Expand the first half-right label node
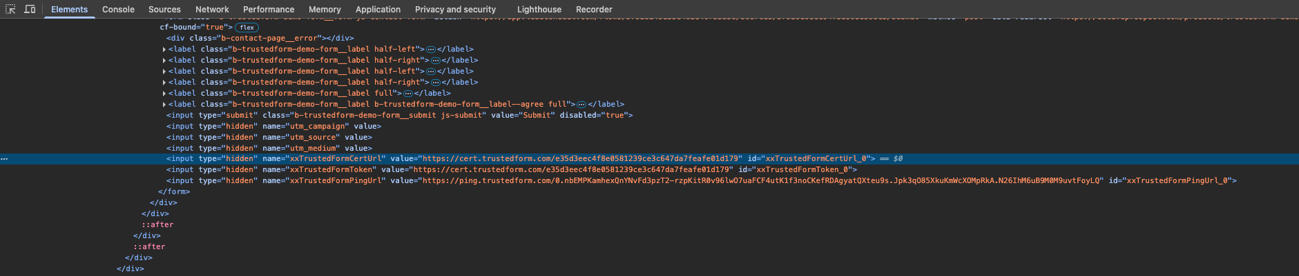The image size is (1299, 276). [x=164, y=61]
